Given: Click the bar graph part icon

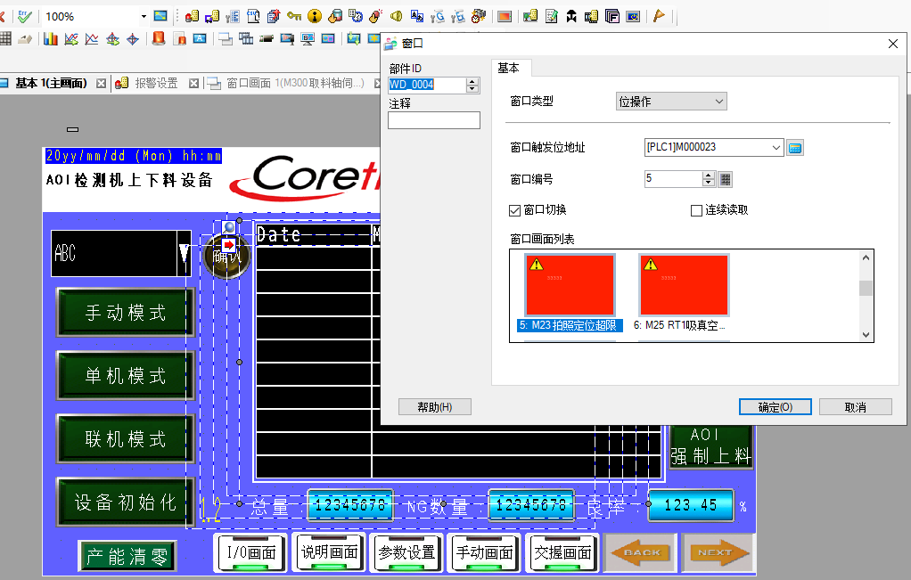Looking at the screenshot, I should 50,38.
